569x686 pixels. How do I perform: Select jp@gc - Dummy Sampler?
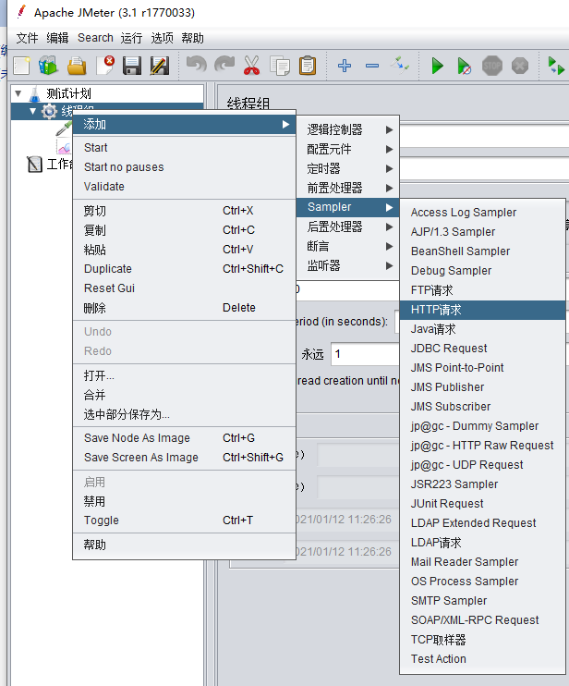tap(482, 425)
